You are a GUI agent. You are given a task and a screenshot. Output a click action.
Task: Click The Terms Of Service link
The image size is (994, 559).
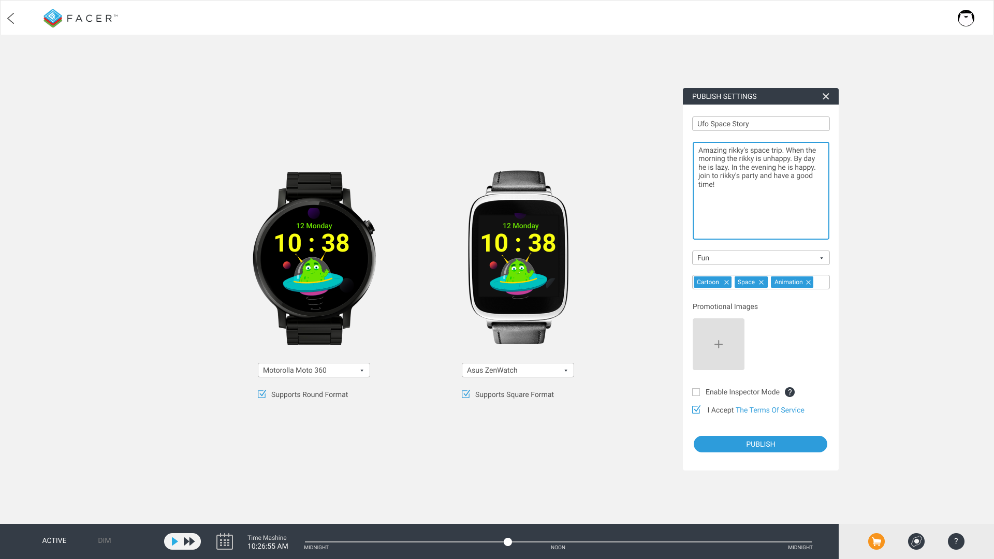(x=769, y=410)
